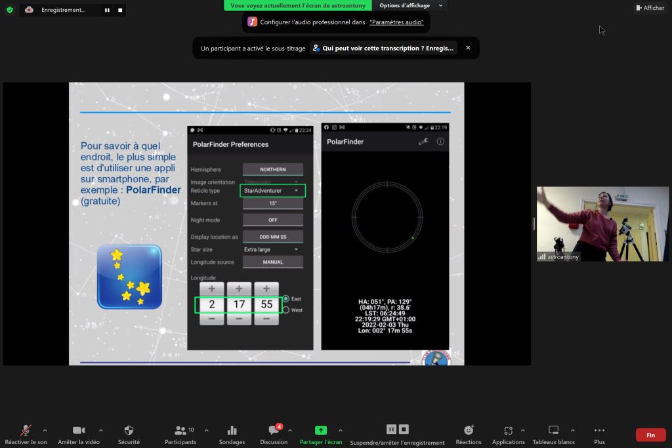Open Discussion chat with 4 unread
This screenshot has height=448, width=672.
tap(274, 434)
